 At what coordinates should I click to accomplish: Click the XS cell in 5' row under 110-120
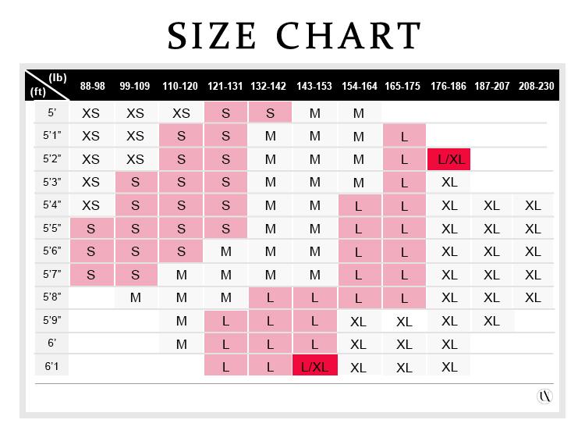point(181,113)
